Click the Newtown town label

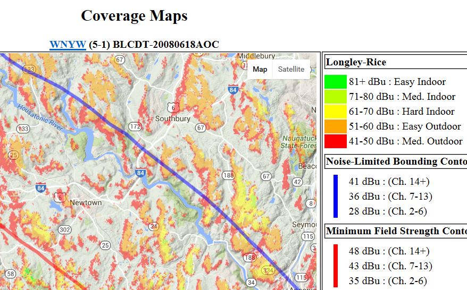pos(86,203)
